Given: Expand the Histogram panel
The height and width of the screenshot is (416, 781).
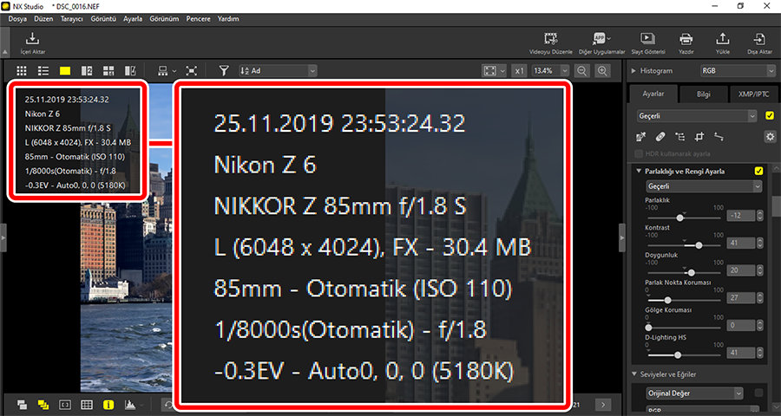Looking at the screenshot, I should click(634, 71).
